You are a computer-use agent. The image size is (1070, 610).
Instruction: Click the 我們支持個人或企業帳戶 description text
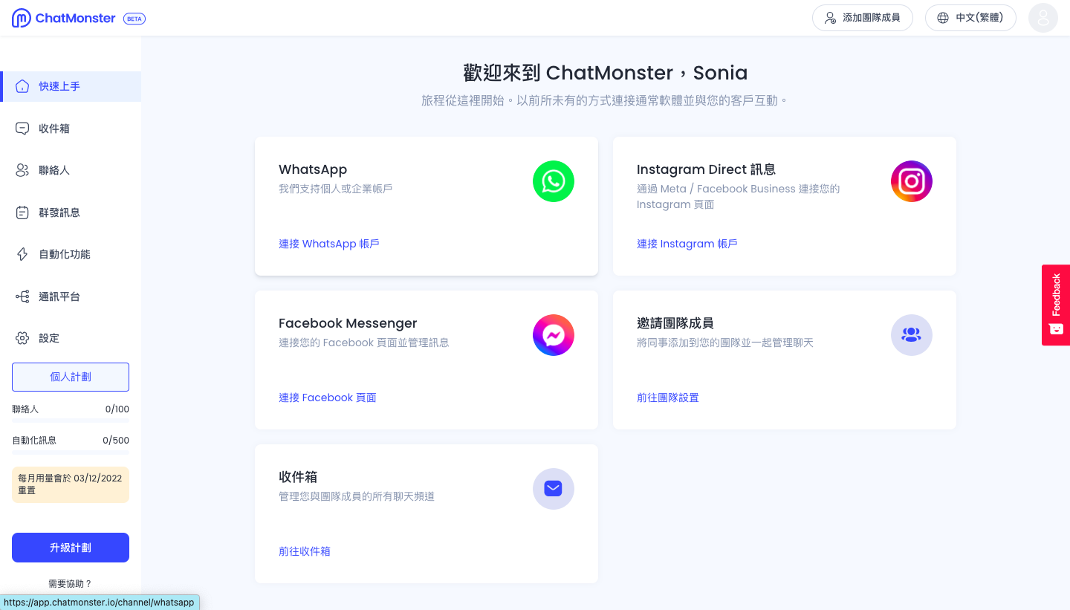point(336,189)
